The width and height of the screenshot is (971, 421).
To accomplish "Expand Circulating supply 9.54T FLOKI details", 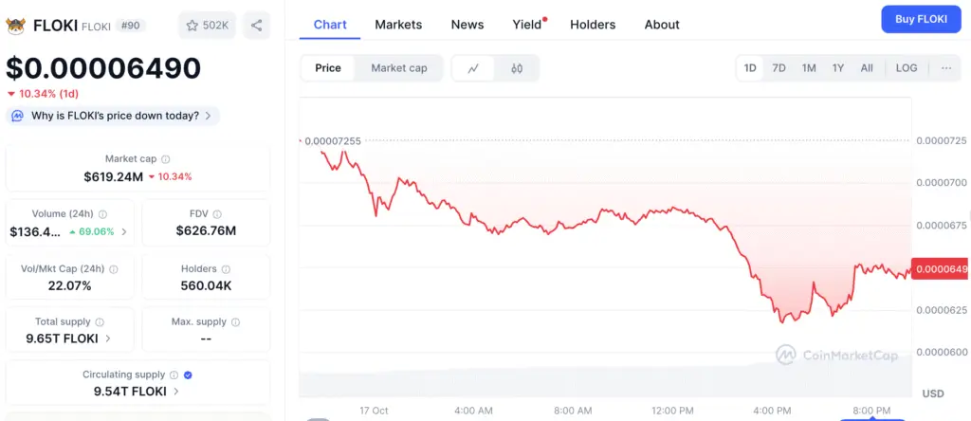I will 176,391.
